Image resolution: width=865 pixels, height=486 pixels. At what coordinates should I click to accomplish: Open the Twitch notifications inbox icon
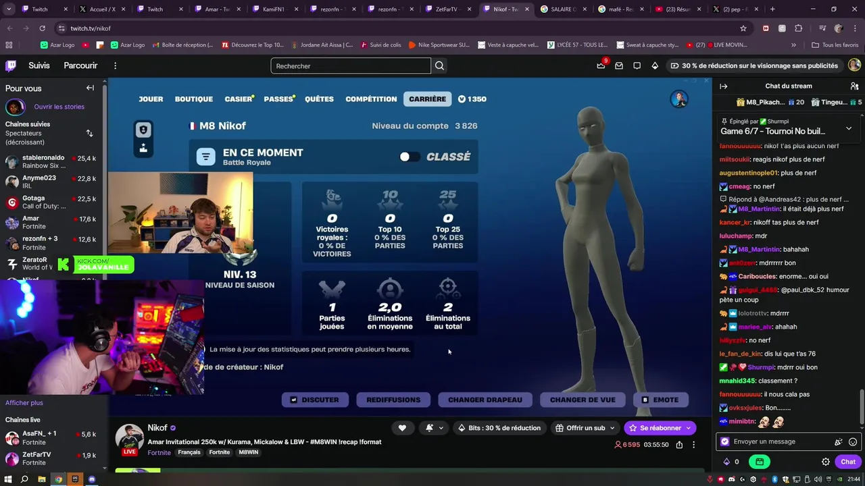point(618,65)
